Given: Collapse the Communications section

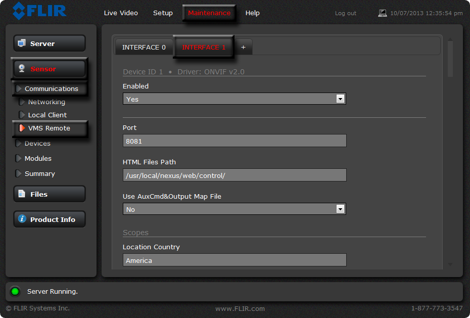Looking at the screenshot, I should point(19,88).
